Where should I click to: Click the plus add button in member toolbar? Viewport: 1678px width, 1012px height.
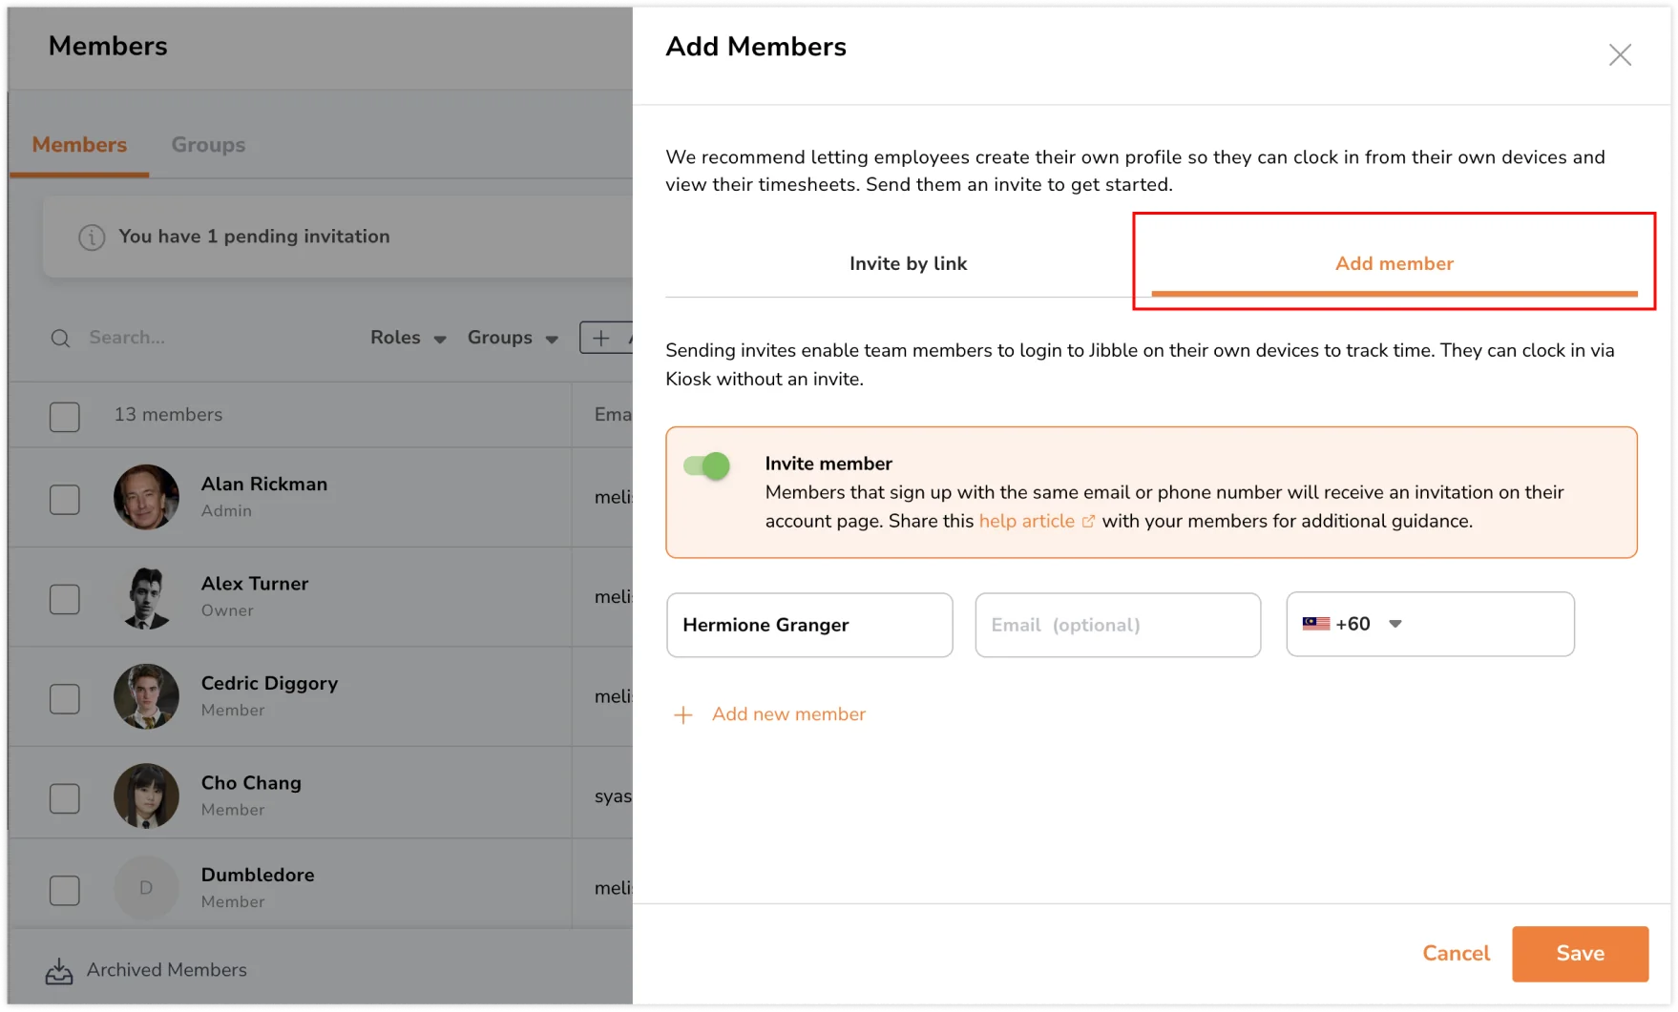pos(605,338)
